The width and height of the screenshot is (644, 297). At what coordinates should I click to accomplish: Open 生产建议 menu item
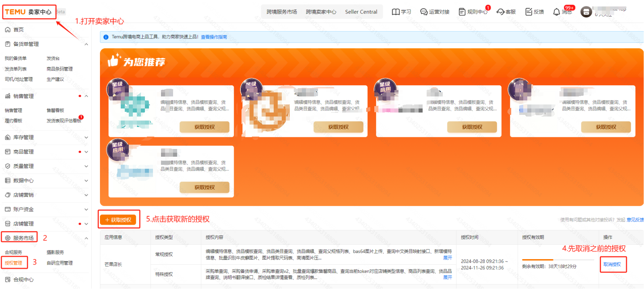click(55, 79)
